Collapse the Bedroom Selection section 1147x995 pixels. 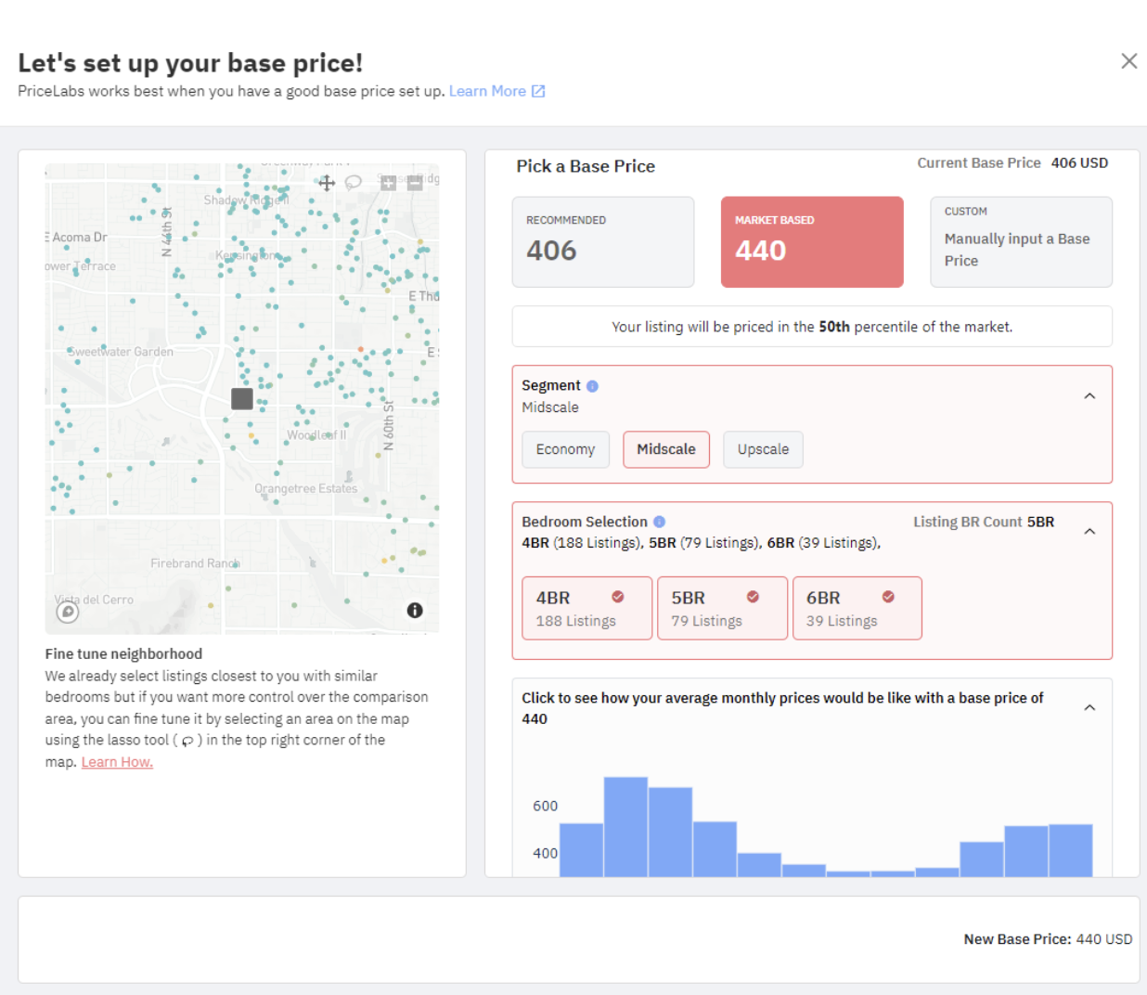click(1089, 532)
